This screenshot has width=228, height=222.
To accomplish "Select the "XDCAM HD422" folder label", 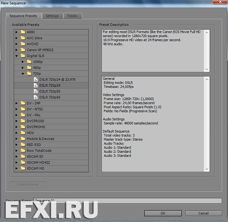I will click(x=38, y=162).
